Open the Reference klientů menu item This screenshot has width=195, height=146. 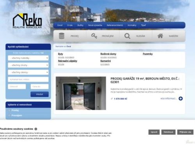(x=115, y=25)
